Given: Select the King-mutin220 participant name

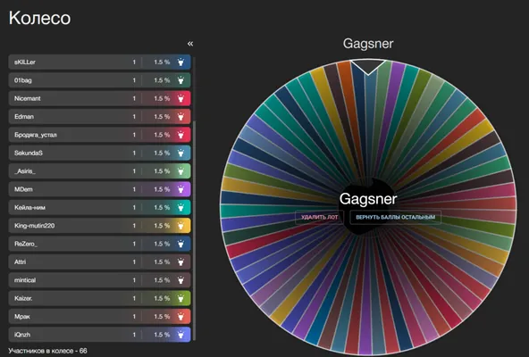Looking at the screenshot, I should pos(35,226).
